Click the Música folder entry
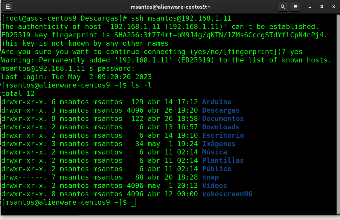 214,152
